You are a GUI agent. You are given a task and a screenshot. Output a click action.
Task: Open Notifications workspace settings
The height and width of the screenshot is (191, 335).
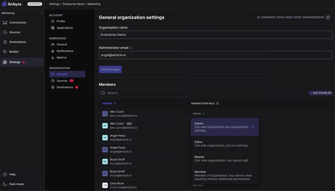(x=65, y=51)
